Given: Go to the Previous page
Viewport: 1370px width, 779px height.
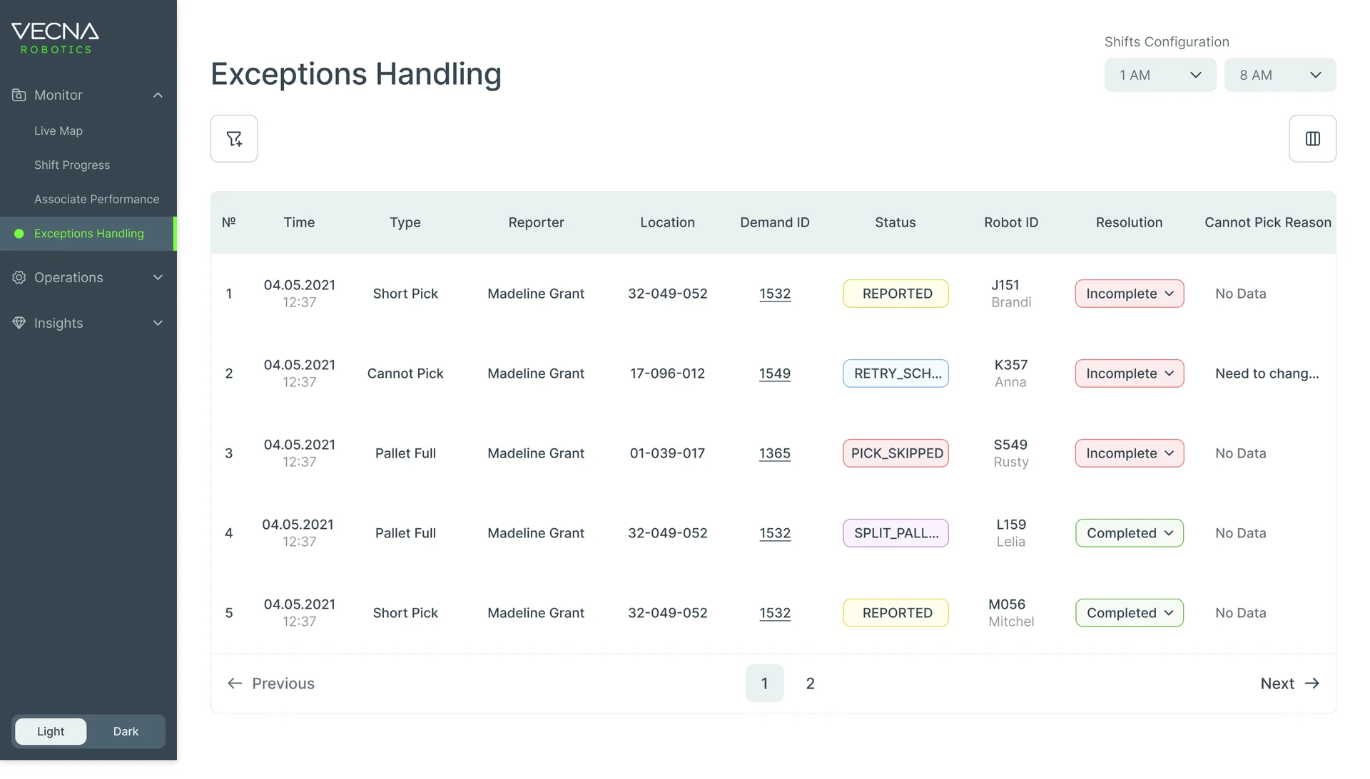Looking at the screenshot, I should click(271, 683).
